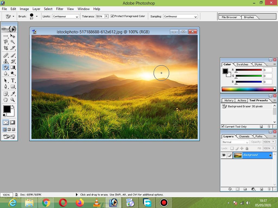278x208 pixels.
Task: Pick the Eyedropper tool
Action: pos(13,93)
